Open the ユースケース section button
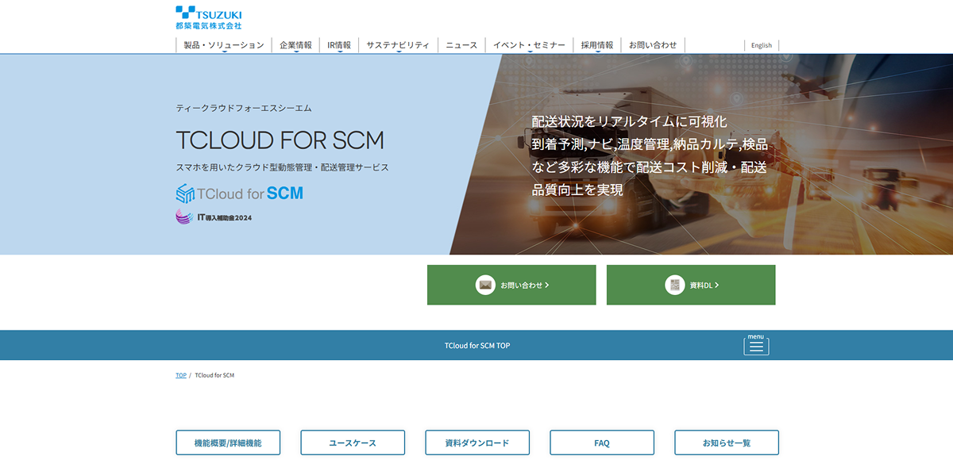This screenshot has height=475, width=953. (353, 442)
